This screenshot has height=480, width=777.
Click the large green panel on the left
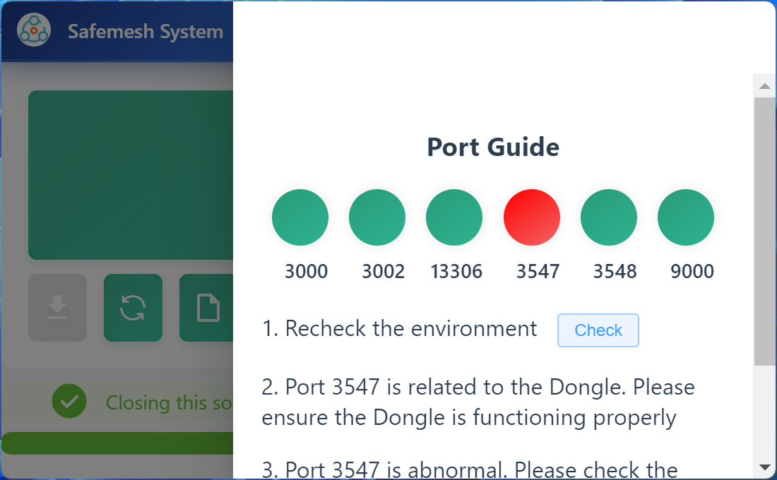tap(131, 174)
